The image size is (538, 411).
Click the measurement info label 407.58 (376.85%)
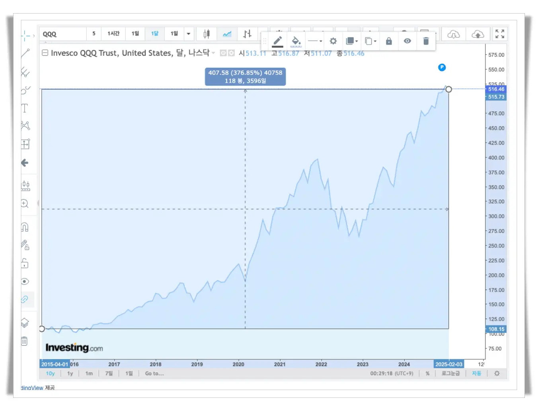tap(245, 76)
